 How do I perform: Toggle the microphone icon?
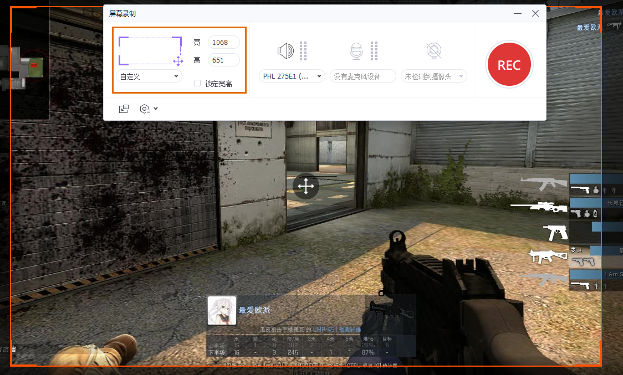click(x=356, y=52)
